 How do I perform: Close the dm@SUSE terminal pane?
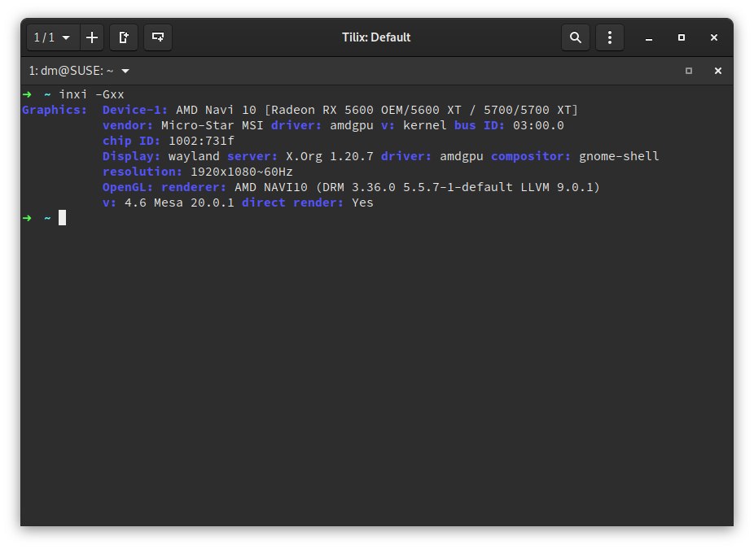click(x=718, y=71)
